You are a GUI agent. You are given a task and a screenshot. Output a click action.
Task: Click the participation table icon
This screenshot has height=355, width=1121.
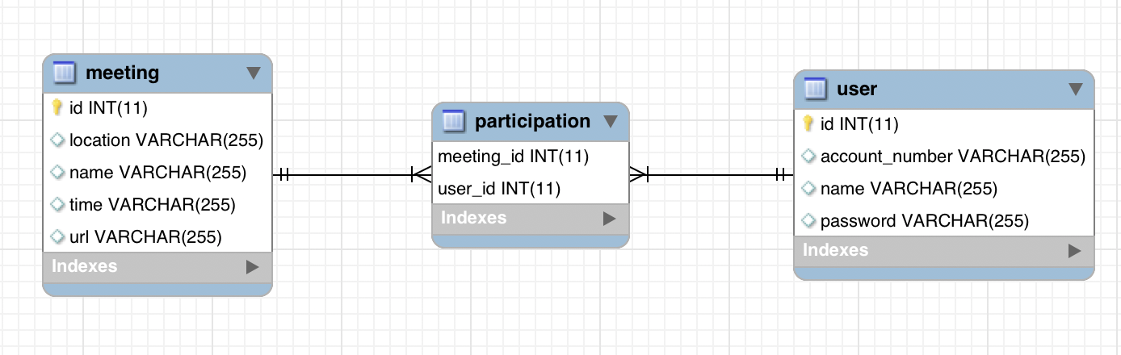[453, 122]
